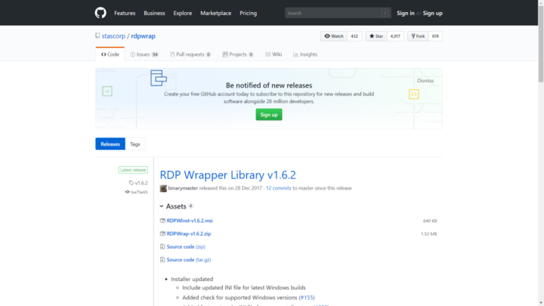Viewport: 544px width, 306px height.
Task: Open the 4,017 stargazers count
Action: tap(395, 36)
